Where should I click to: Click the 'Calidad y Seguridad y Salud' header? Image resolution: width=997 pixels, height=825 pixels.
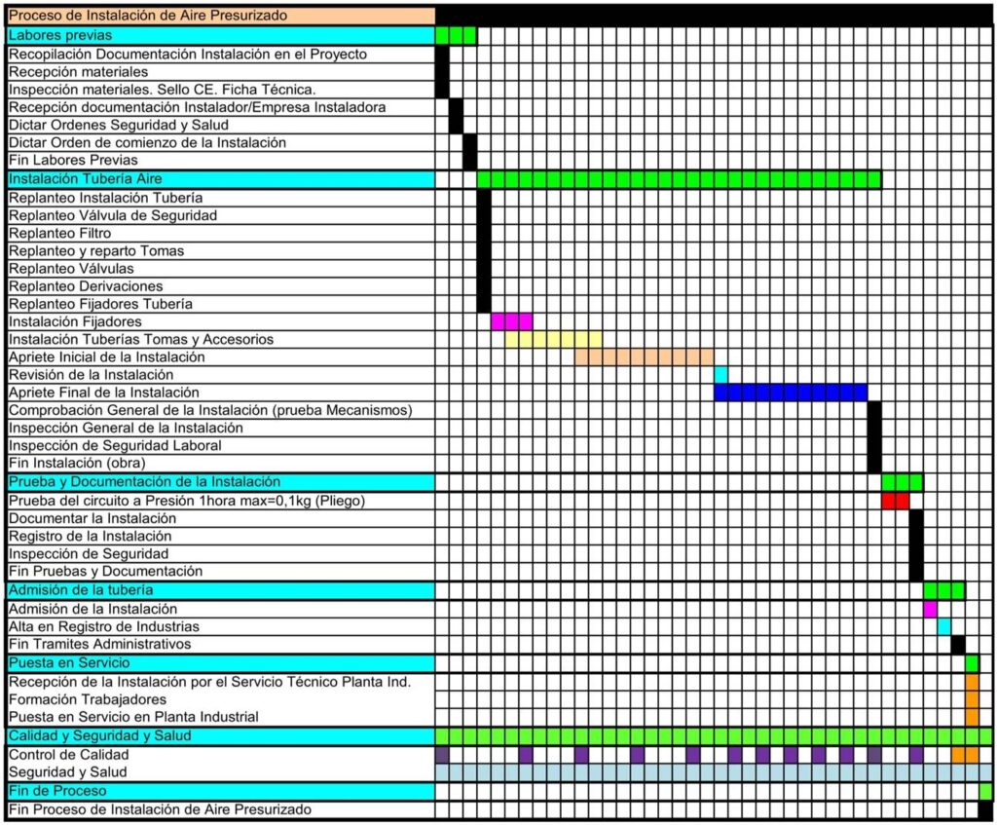221,736
